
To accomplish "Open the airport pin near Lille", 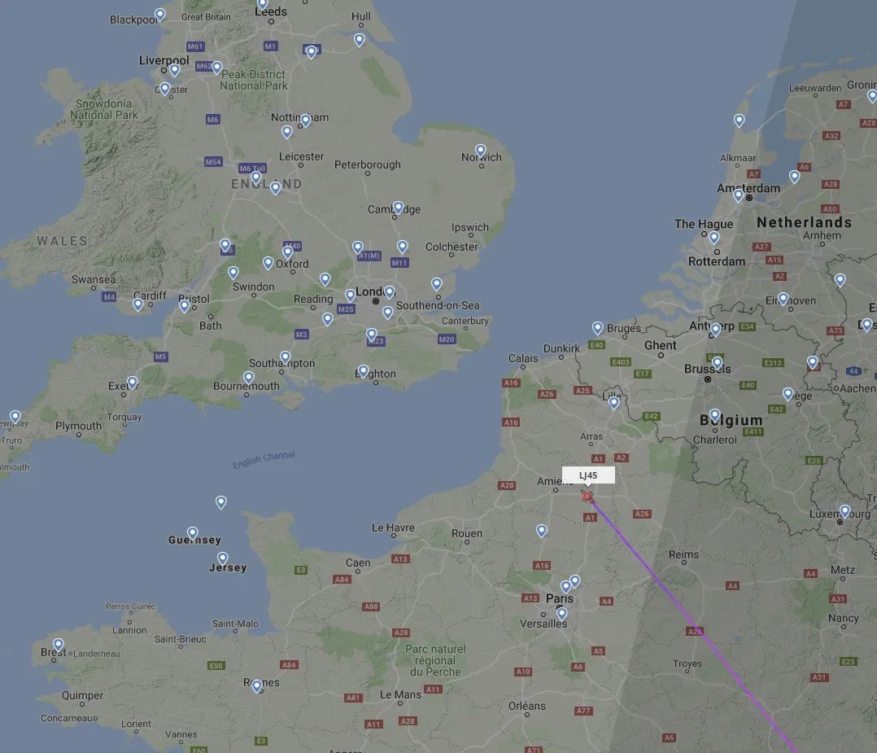I will click(x=613, y=403).
